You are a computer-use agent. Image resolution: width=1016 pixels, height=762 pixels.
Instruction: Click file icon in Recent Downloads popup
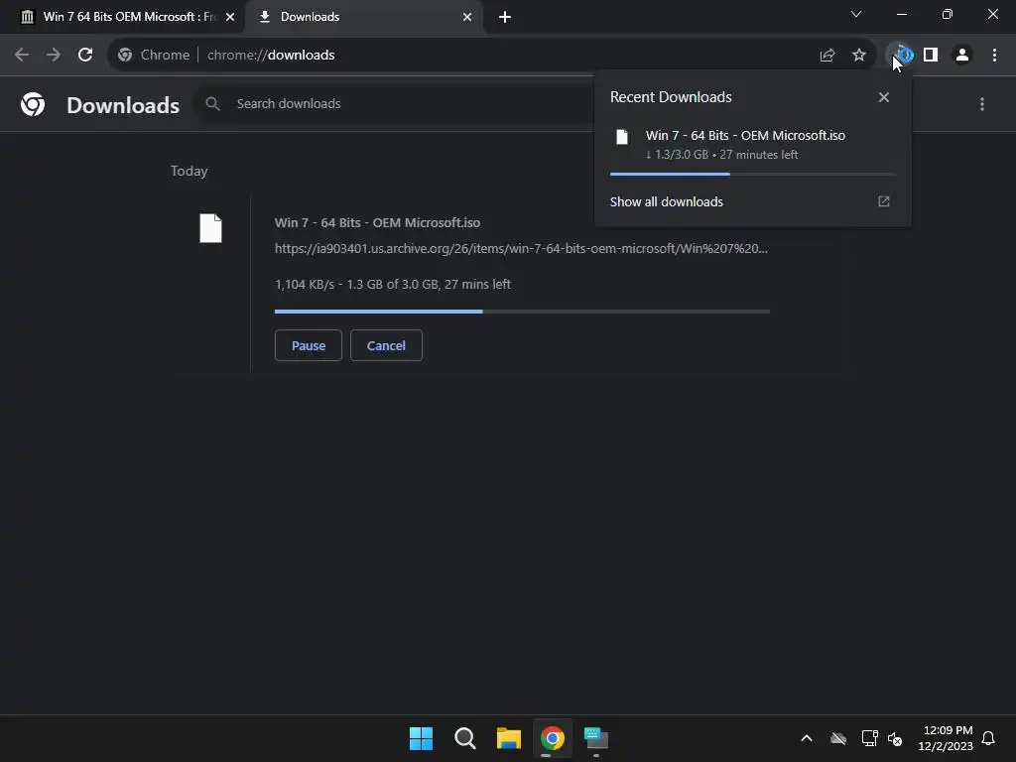622,137
